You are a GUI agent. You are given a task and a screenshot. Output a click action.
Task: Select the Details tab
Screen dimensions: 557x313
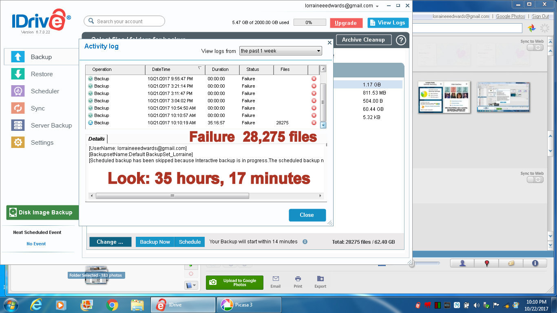97,139
